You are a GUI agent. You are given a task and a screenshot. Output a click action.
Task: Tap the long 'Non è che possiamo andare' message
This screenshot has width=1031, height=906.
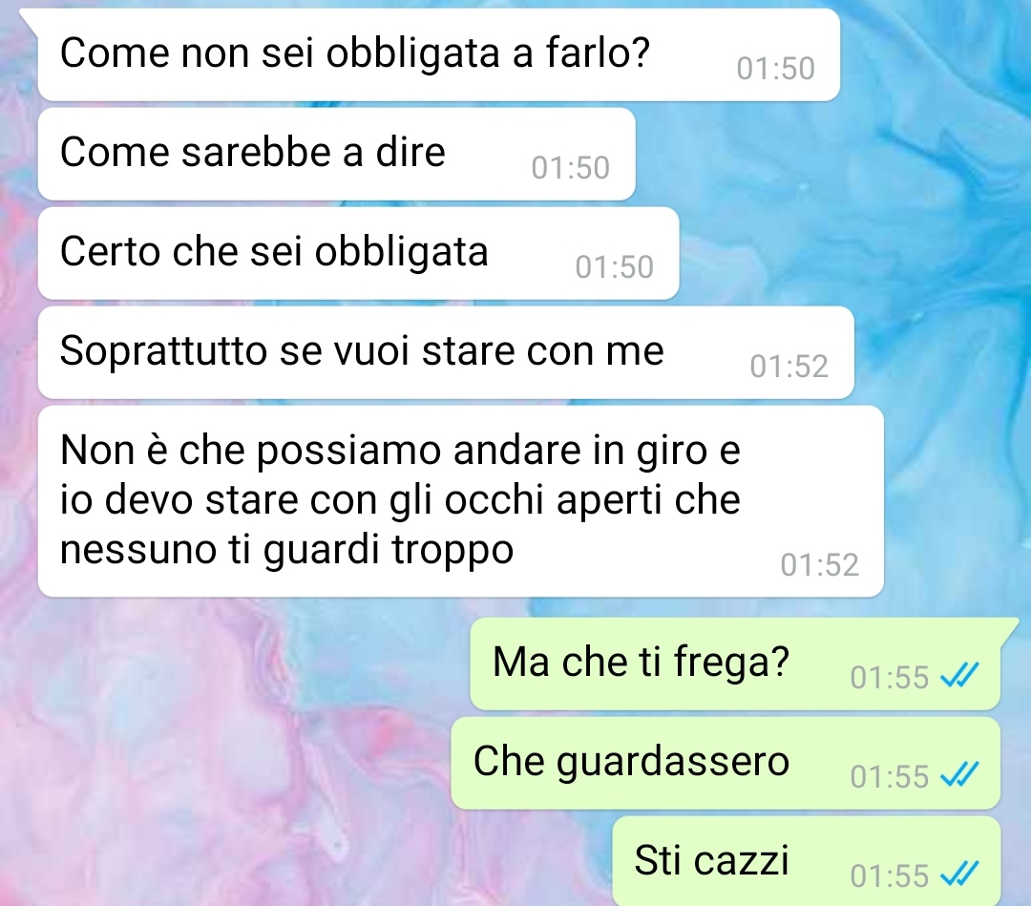tap(460, 501)
